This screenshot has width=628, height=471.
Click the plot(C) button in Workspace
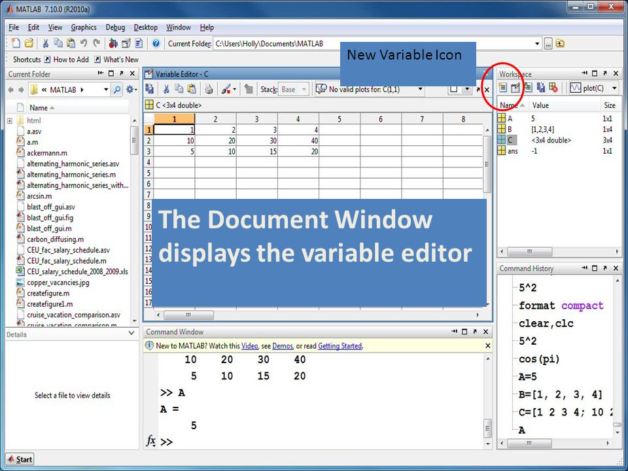[x=587, y=88]
